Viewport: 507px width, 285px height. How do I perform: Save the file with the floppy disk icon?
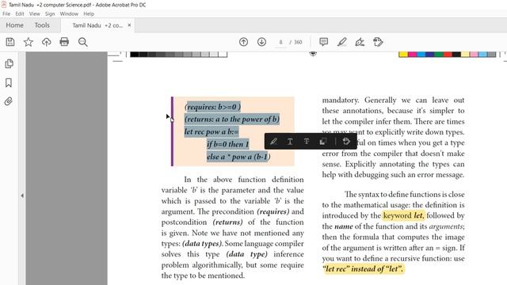click(10, 42)
